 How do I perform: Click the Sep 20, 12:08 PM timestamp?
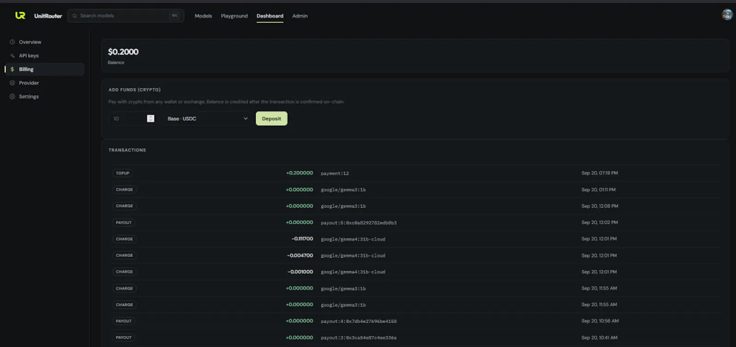point(600,206)
